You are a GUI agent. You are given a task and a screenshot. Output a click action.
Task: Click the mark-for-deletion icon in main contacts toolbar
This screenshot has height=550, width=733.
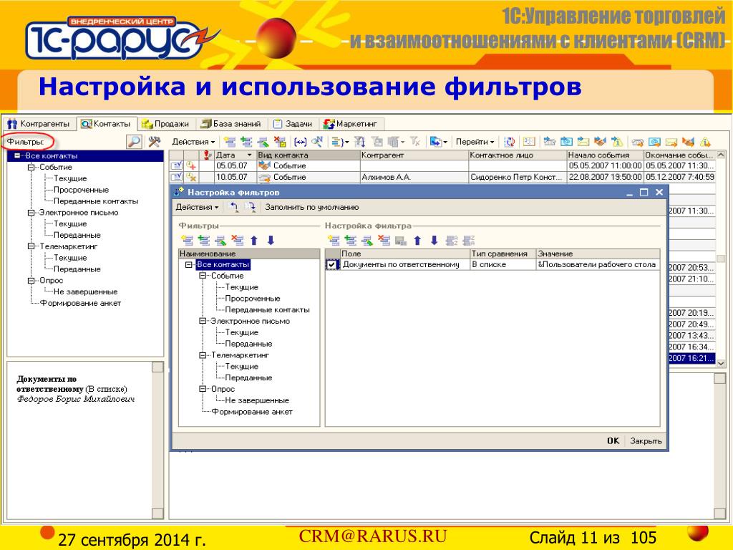(280, 142)
